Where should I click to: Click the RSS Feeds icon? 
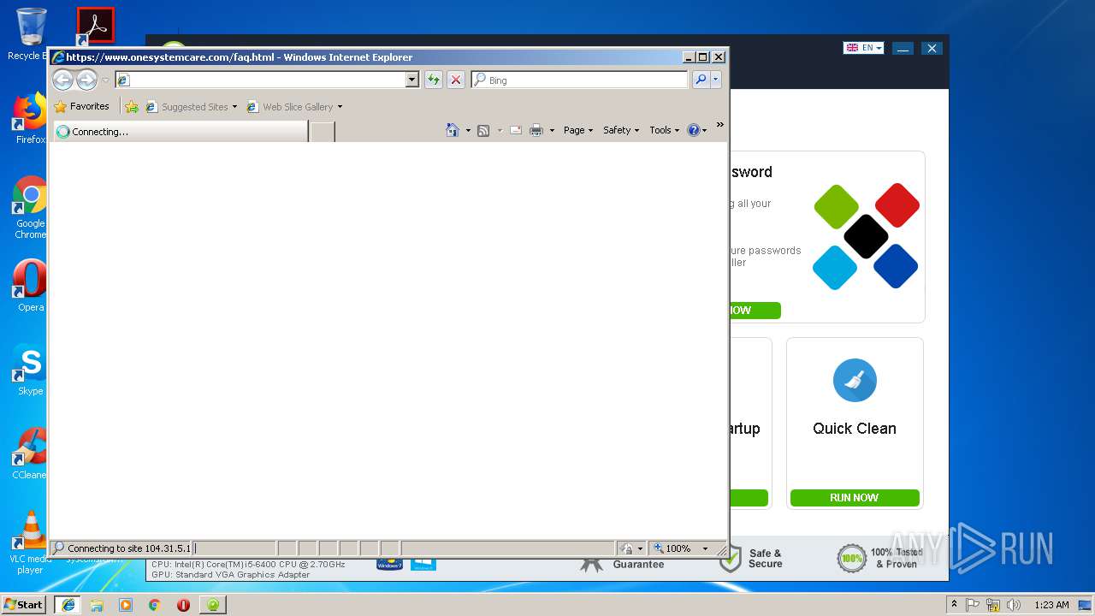pos(483,130)
